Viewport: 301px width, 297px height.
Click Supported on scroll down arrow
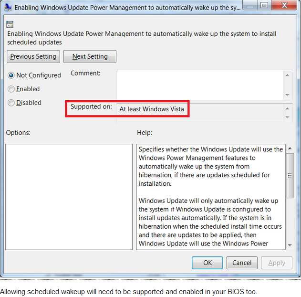click(x=287, y=117)
